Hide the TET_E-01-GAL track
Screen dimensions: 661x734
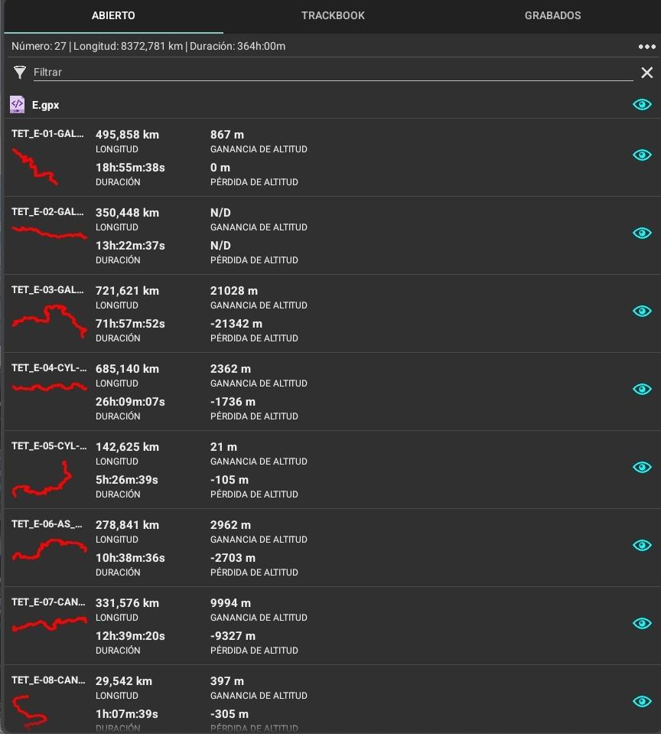[642, 155]
